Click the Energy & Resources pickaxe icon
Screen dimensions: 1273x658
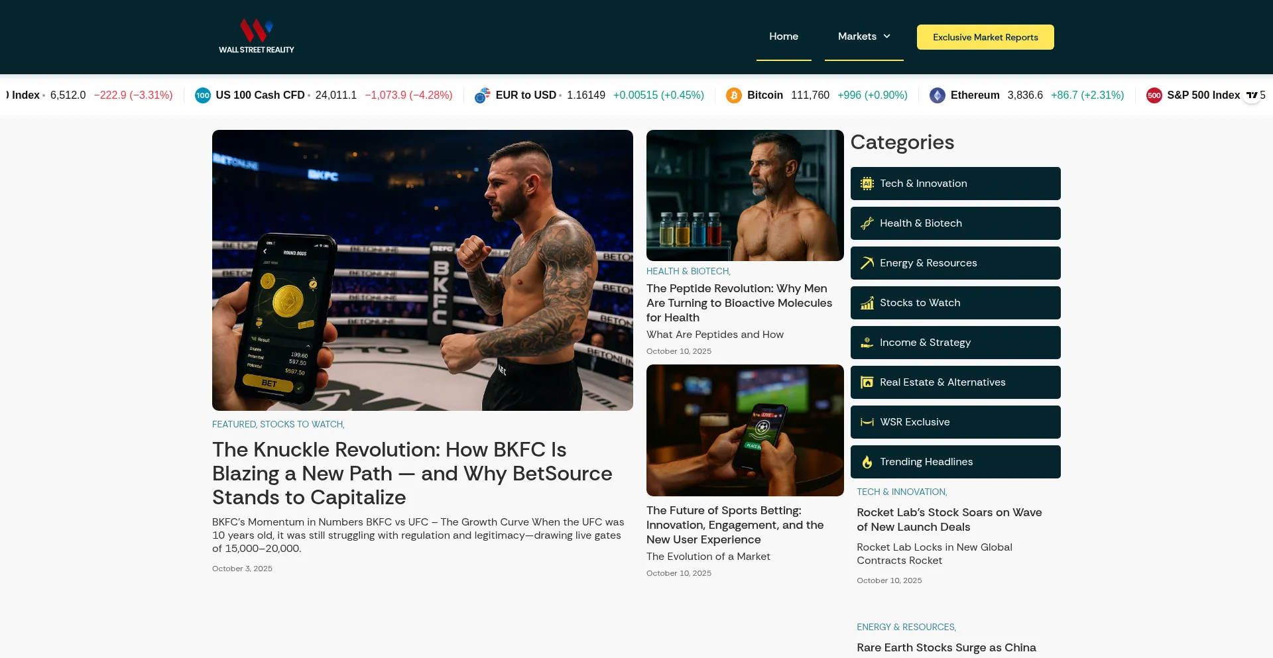[867, 263]
